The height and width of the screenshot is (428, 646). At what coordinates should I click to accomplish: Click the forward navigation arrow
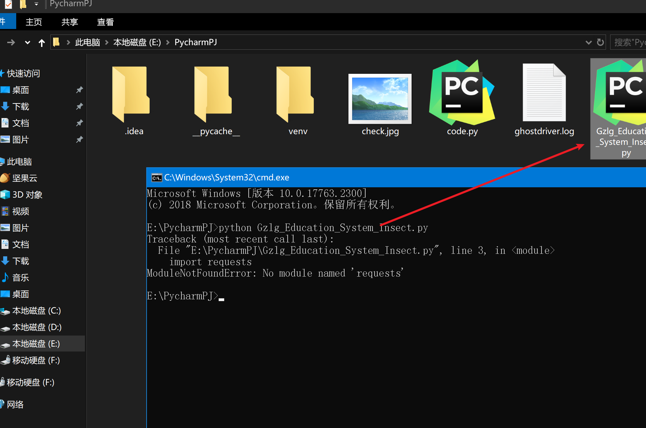click(11, 42)
